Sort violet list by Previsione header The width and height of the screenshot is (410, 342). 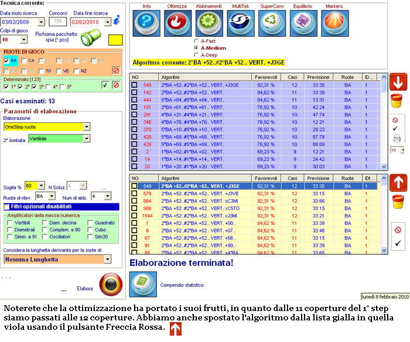pos(319,77)
